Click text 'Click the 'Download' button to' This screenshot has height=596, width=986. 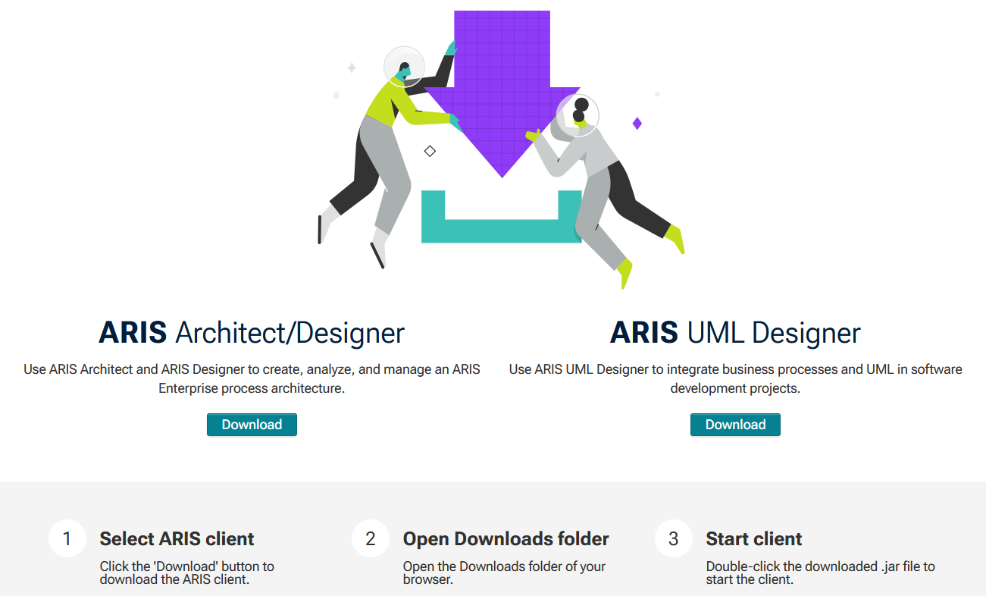click(187, 566)
